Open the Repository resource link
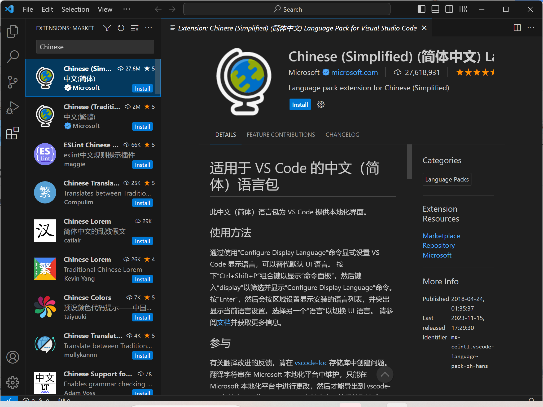This screenshot has width=543, height=407. coord(439,246)
